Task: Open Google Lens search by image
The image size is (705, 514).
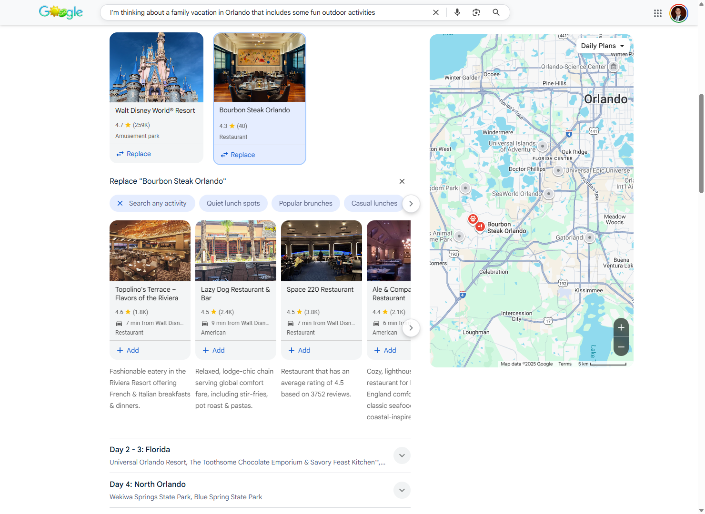Action: point(476,12)
